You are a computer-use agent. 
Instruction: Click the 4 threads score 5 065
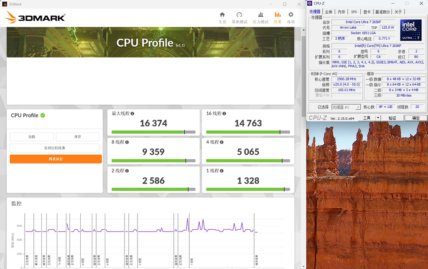(x=248, y=152)
